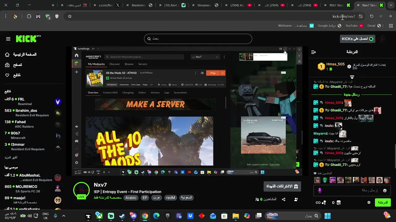The width and height of the screenshot is (396, 222).
Task: Select the Arabic tag
Action: click(x=131, y=198)
